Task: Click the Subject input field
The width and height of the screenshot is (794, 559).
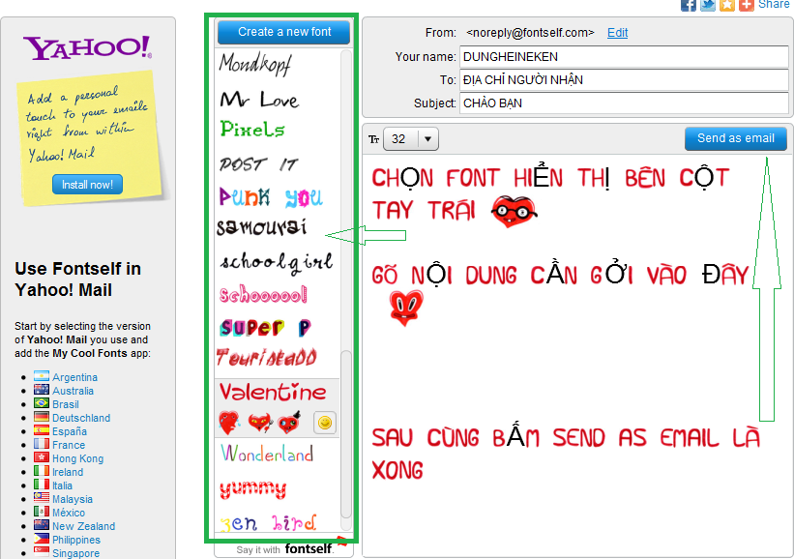Action: tap(624, 103)
